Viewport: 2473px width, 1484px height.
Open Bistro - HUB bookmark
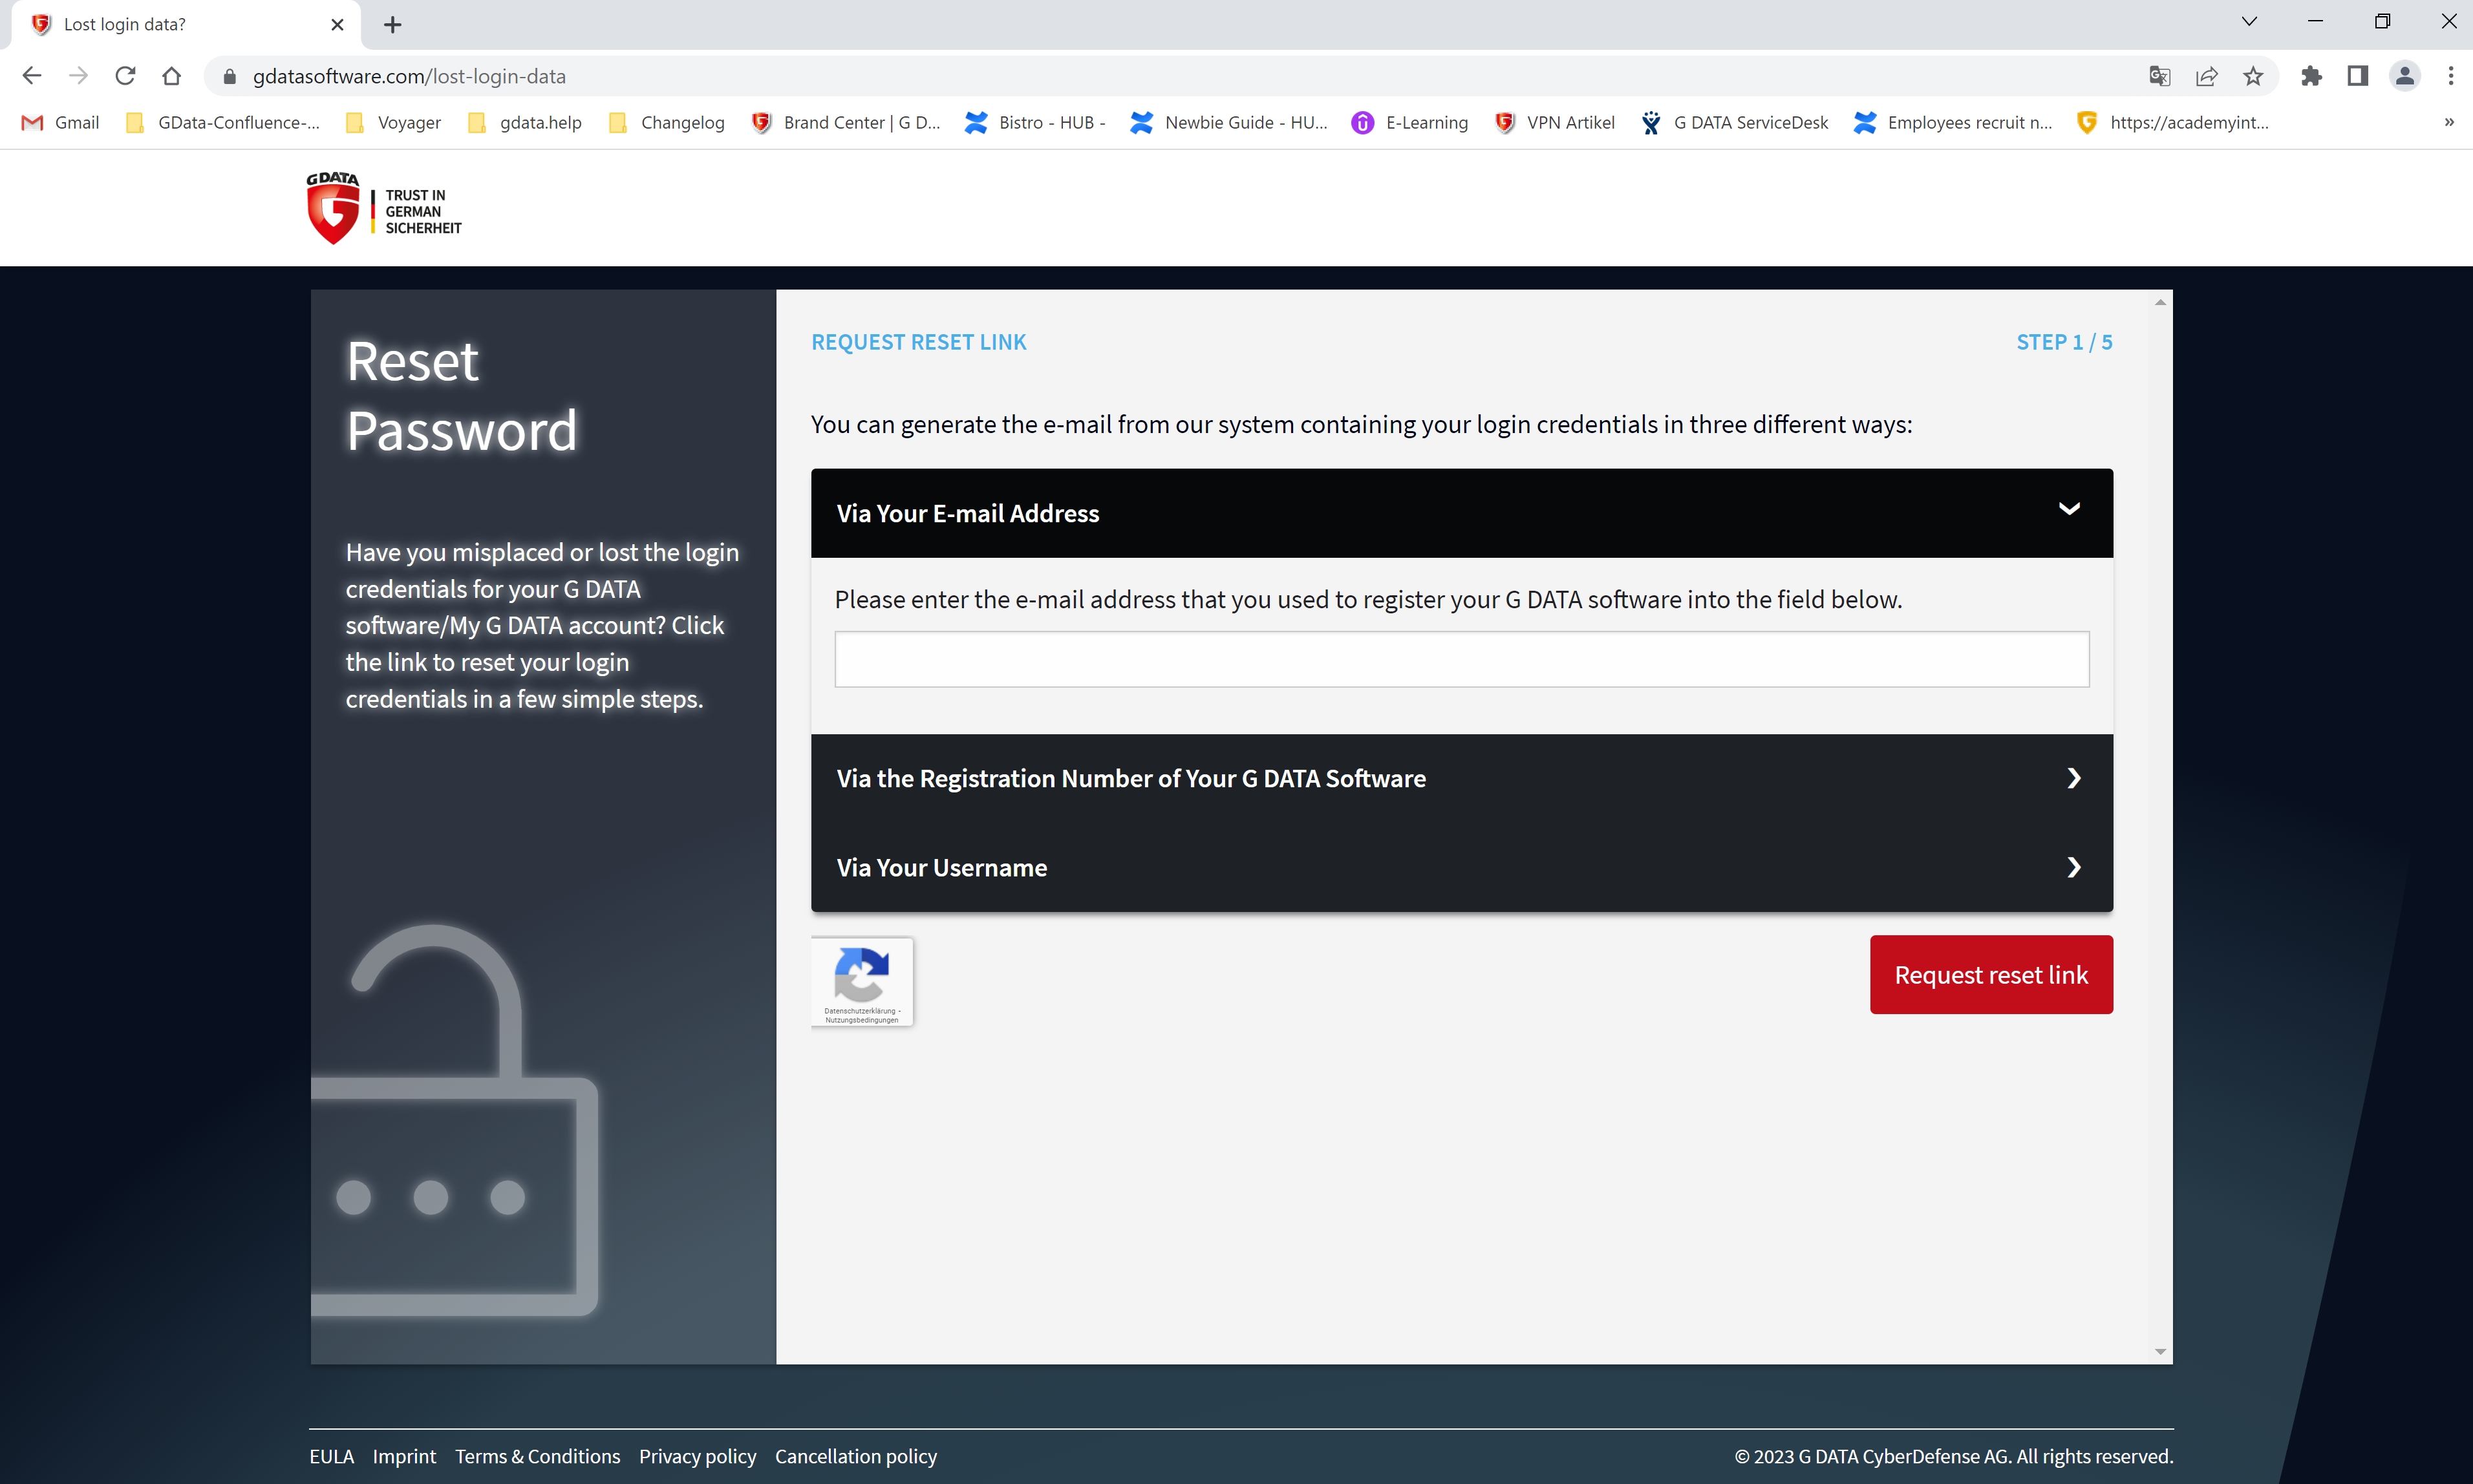(x=1035, y=122)
